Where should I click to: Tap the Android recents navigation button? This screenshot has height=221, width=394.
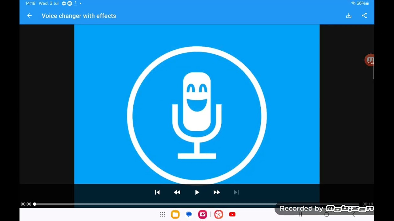pyautogui.click(x=300, y=215)
